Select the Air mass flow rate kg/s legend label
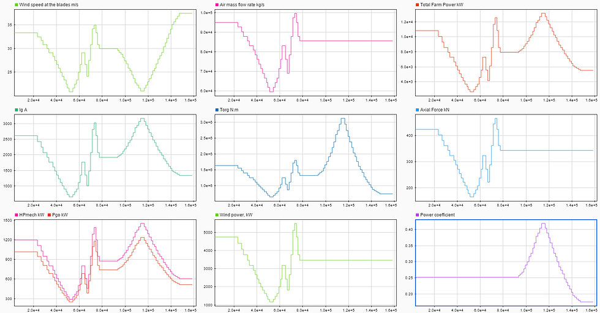 [242, 5]
